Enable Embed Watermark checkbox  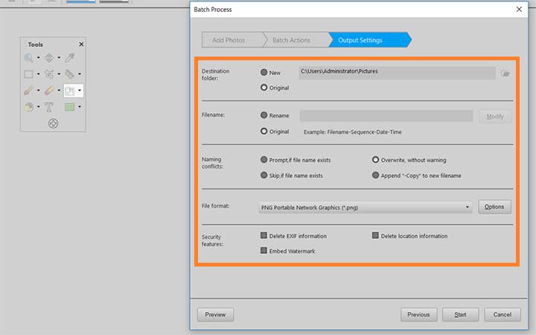tap(264, 251)
